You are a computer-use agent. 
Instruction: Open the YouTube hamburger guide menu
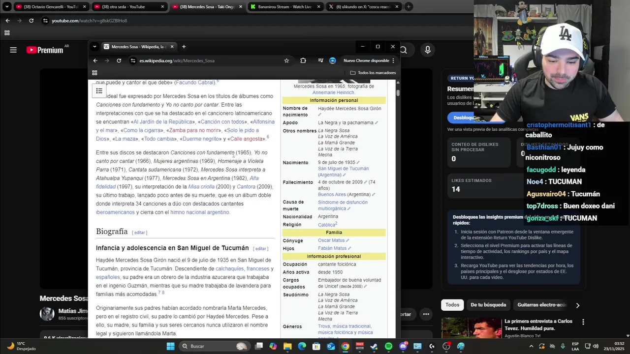(x=13, y=50)
